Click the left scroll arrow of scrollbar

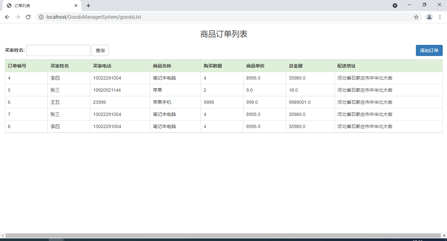[x=3, y=235]
